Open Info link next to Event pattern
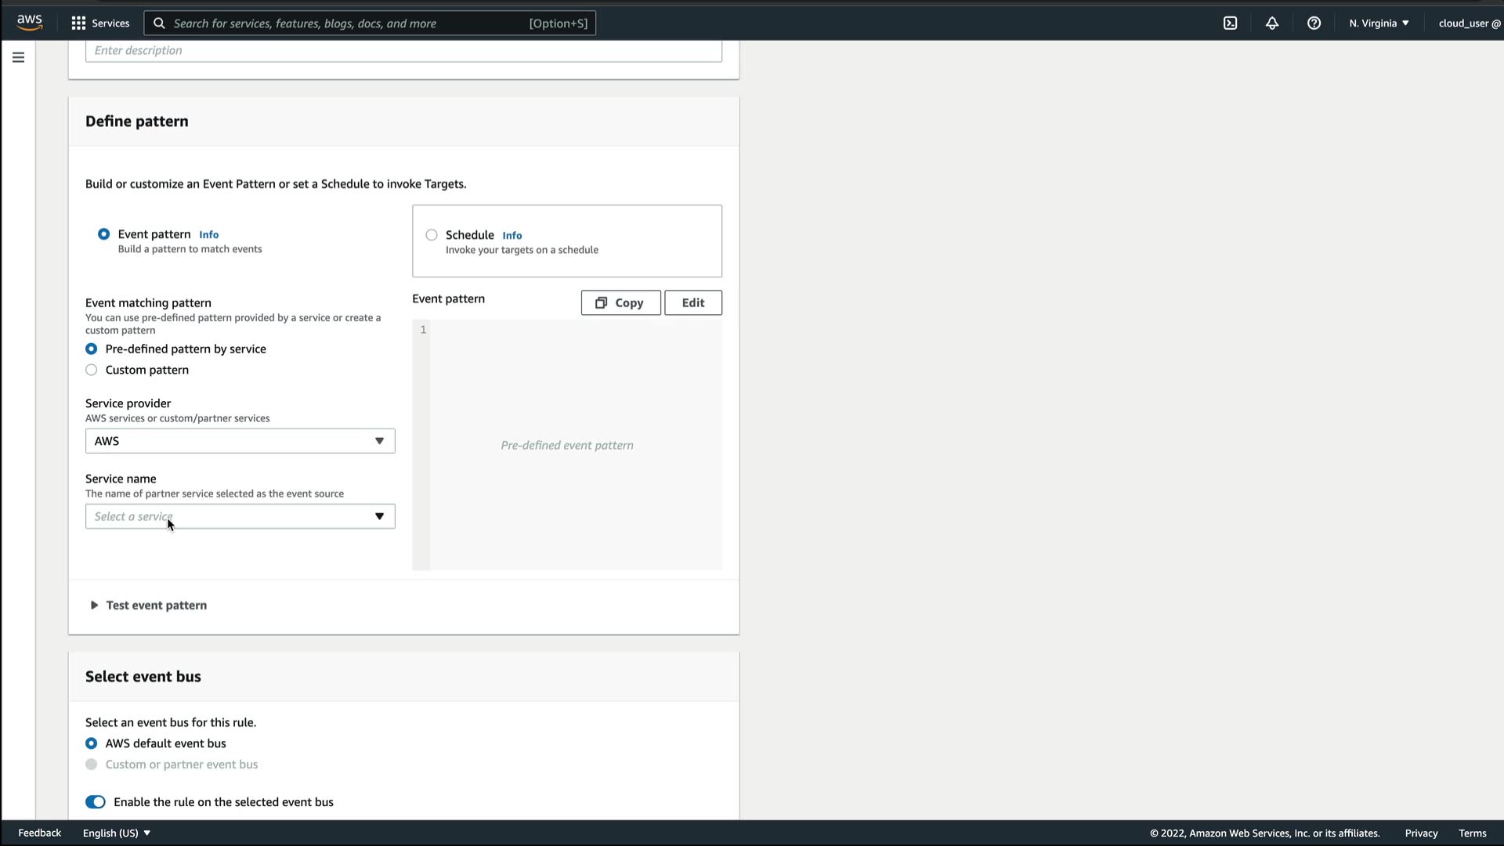This screenshot has width=1504, height=846. click(208, 235)
